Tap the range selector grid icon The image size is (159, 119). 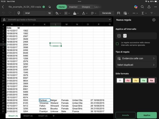coord(119,36)
